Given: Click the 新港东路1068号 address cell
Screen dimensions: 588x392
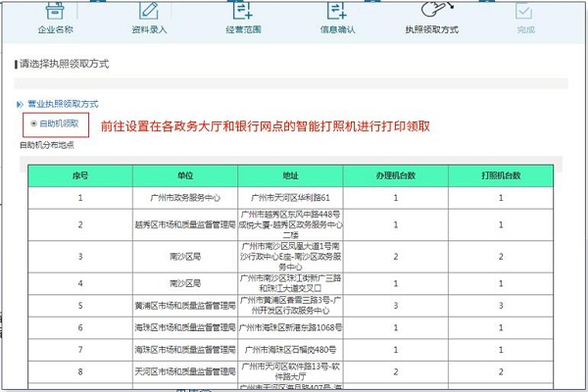Looking at the screenshot, I should pos(291,327).
